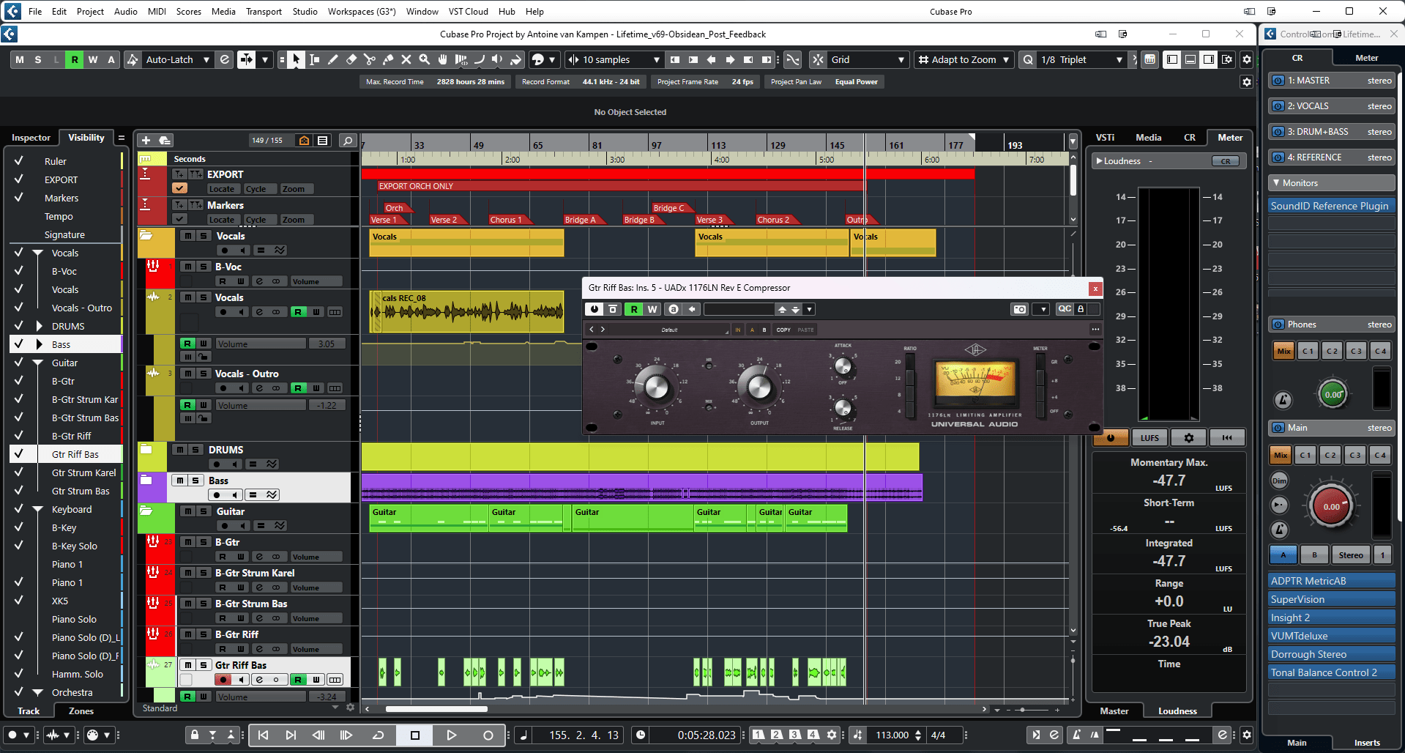1405x753 pixels.
Task: Bypass the 1176LN compressor plugin power button
Action: click(595, 309)
